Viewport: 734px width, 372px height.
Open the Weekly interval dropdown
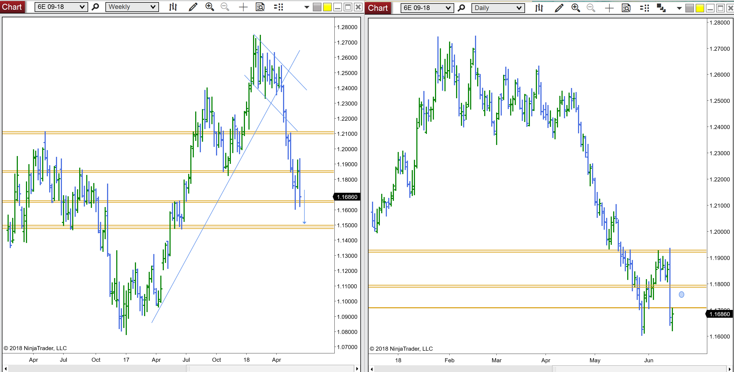click(x=132, y=7)
